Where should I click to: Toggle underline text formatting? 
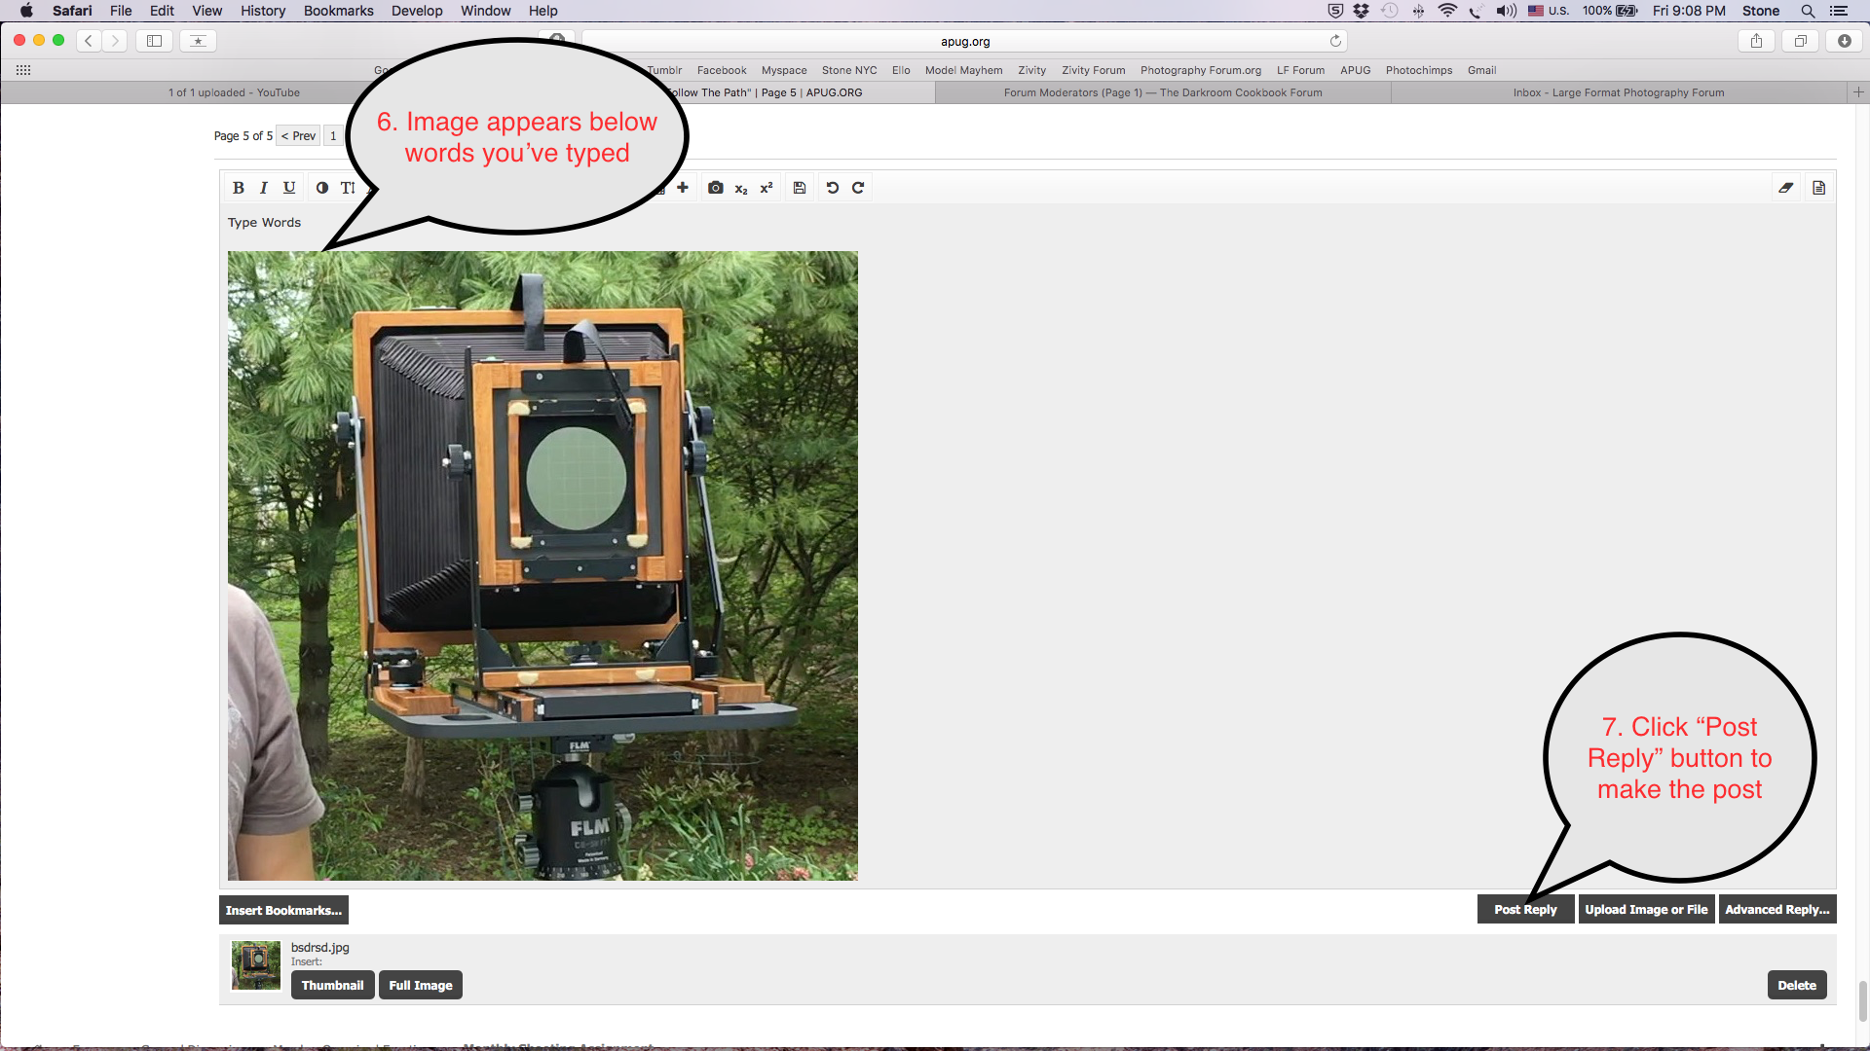[x=287, y=187]
